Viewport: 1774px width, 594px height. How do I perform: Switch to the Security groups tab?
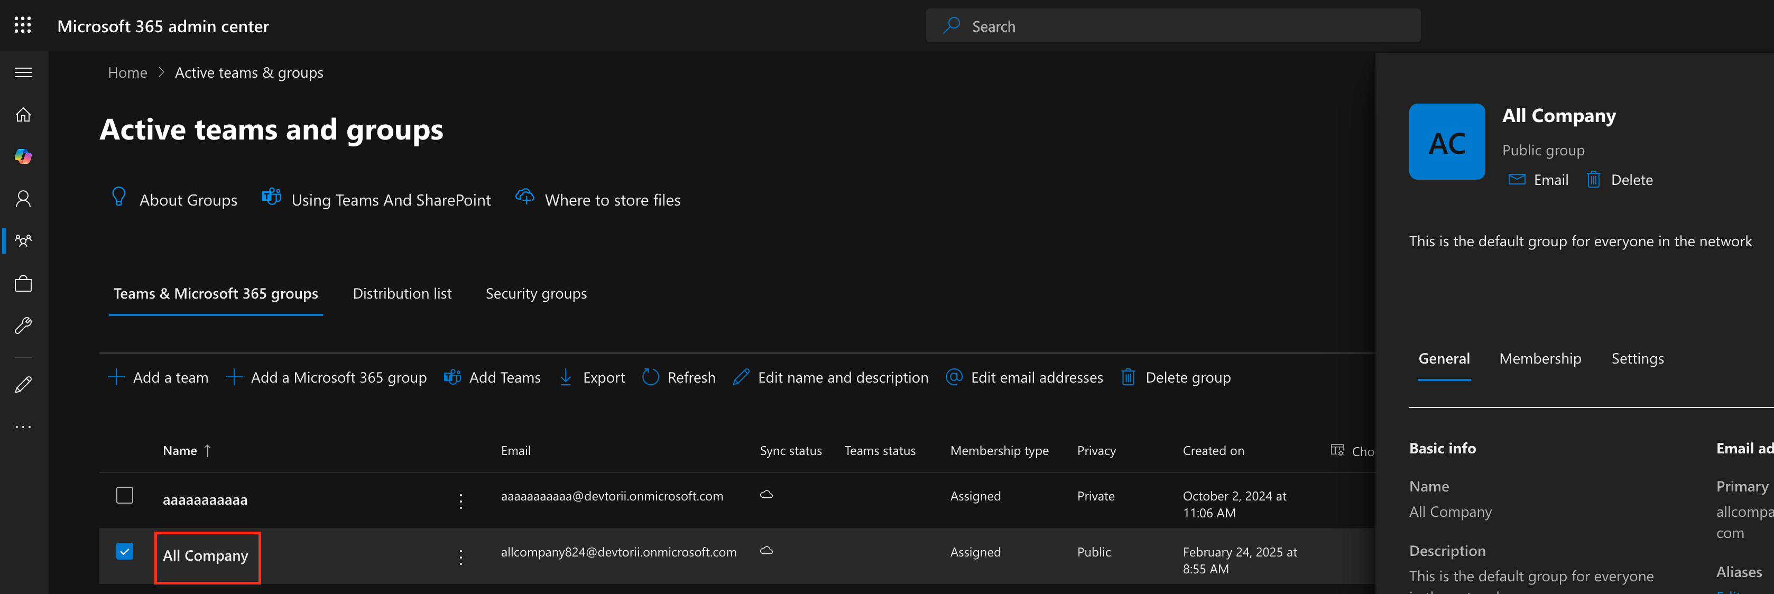tap(537, 294)
